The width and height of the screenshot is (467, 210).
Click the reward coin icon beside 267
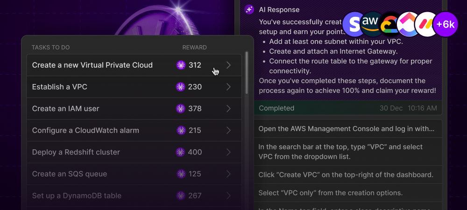[x=181, y=196]
